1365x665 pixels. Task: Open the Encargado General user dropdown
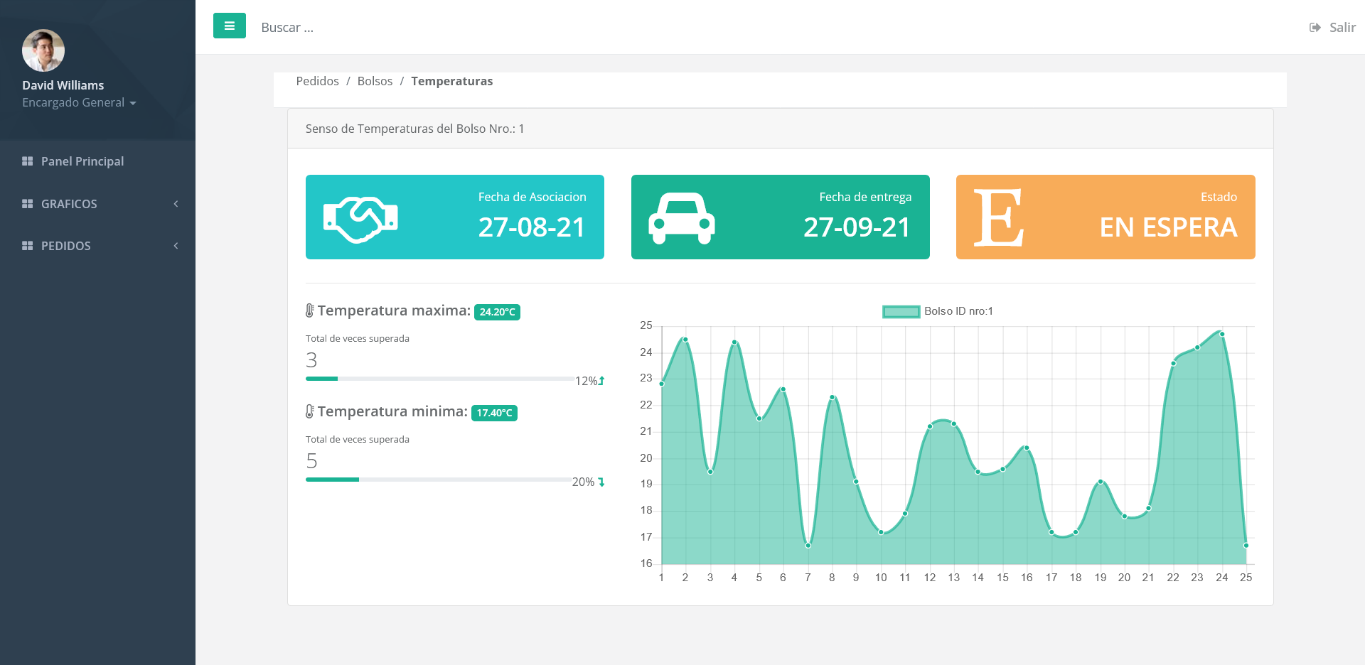coord(79,103)
